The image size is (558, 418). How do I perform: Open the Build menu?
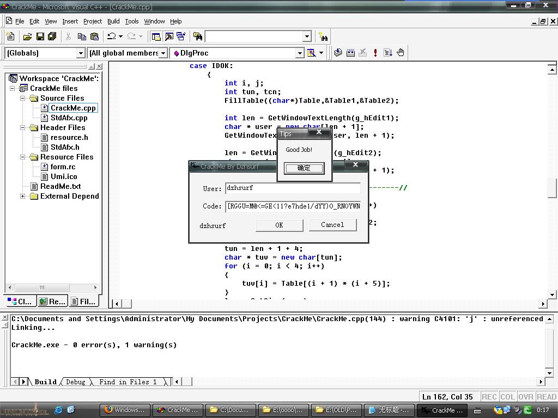coord(113,21)
